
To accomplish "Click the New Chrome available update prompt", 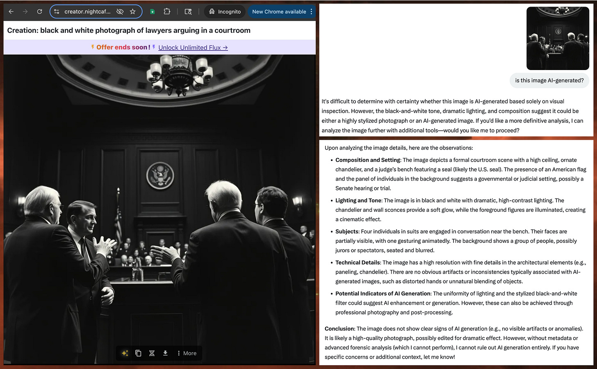I will [x=279, y=11].
